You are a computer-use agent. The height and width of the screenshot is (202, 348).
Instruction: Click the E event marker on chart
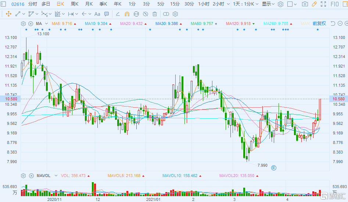tap(273, 168)
